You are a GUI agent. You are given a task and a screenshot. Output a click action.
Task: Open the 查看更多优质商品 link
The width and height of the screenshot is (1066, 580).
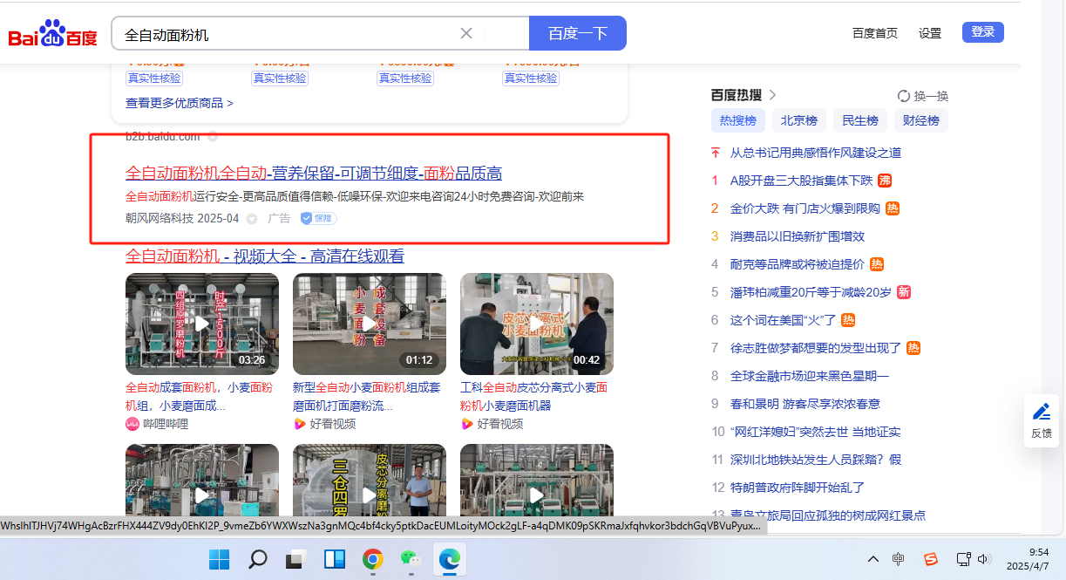point(180,103)
